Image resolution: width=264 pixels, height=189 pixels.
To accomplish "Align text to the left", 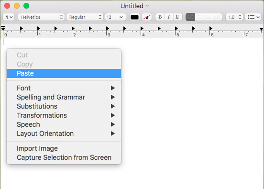I will (x=190, y=17).
